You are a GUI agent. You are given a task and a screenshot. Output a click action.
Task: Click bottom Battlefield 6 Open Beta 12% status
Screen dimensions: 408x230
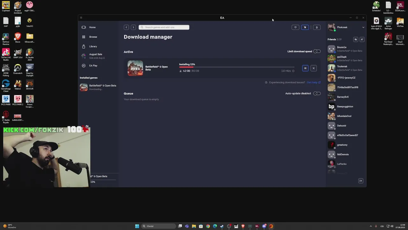click(x=104, y=179)
